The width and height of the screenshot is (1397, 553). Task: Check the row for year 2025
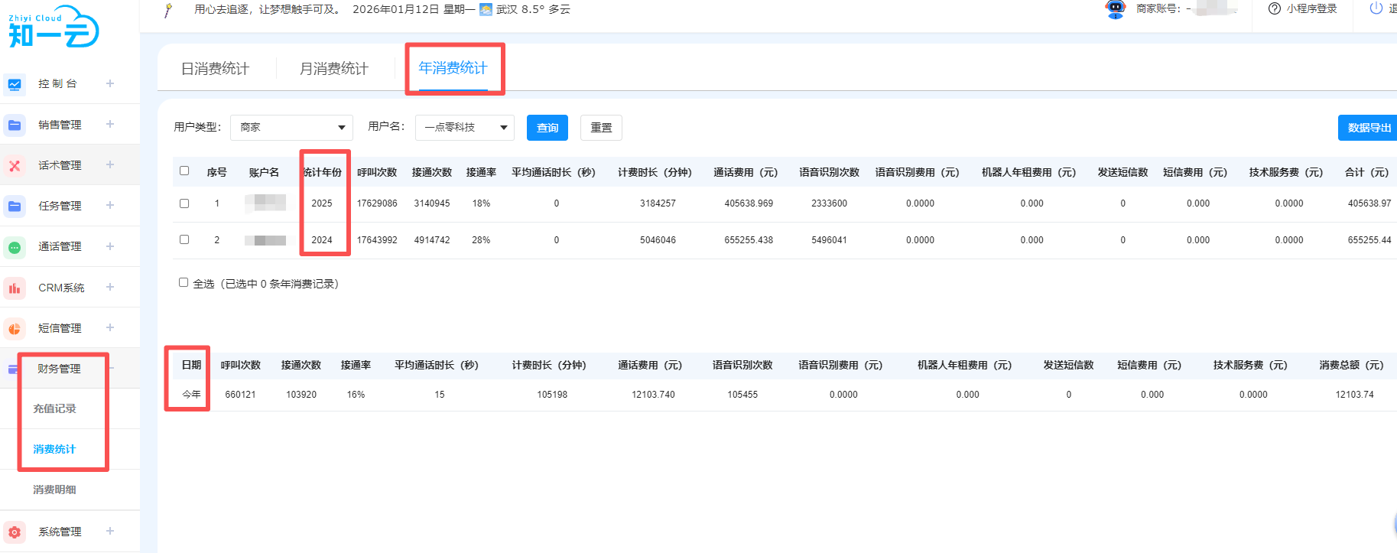pyautogui.click(x=184, y=203)
